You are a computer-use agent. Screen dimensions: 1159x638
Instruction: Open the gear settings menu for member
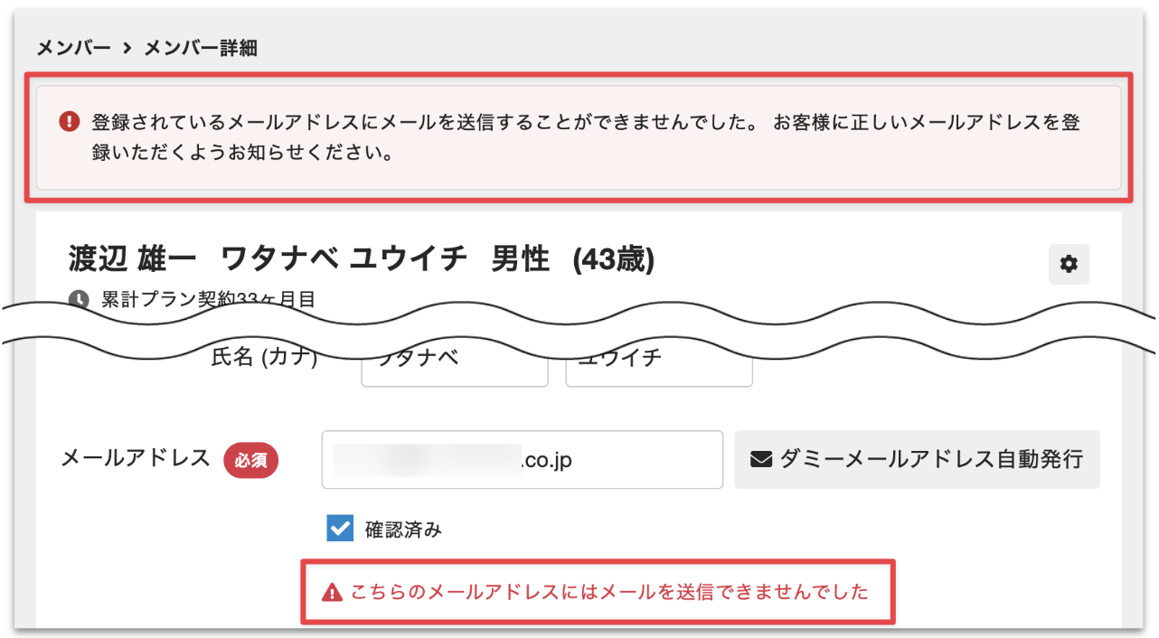tap(1069, 264)
